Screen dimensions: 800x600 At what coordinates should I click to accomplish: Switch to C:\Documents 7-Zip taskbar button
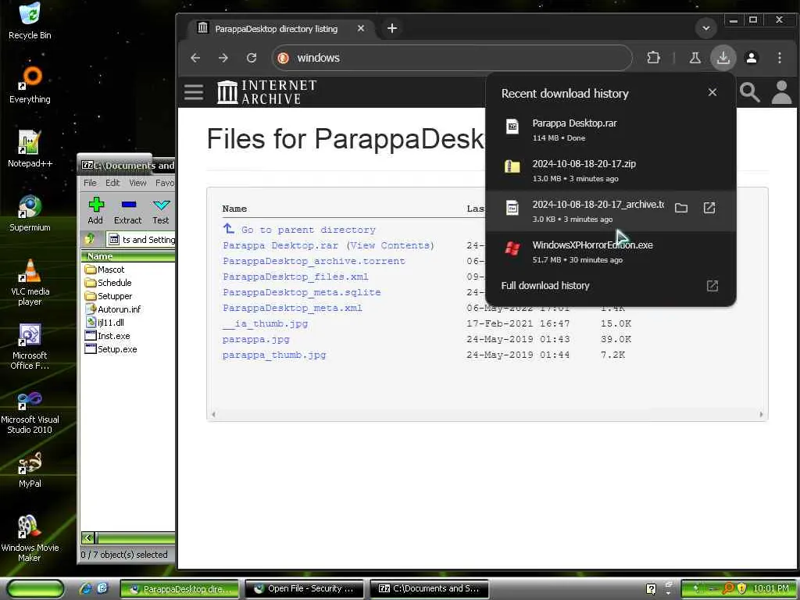(429, 589)
